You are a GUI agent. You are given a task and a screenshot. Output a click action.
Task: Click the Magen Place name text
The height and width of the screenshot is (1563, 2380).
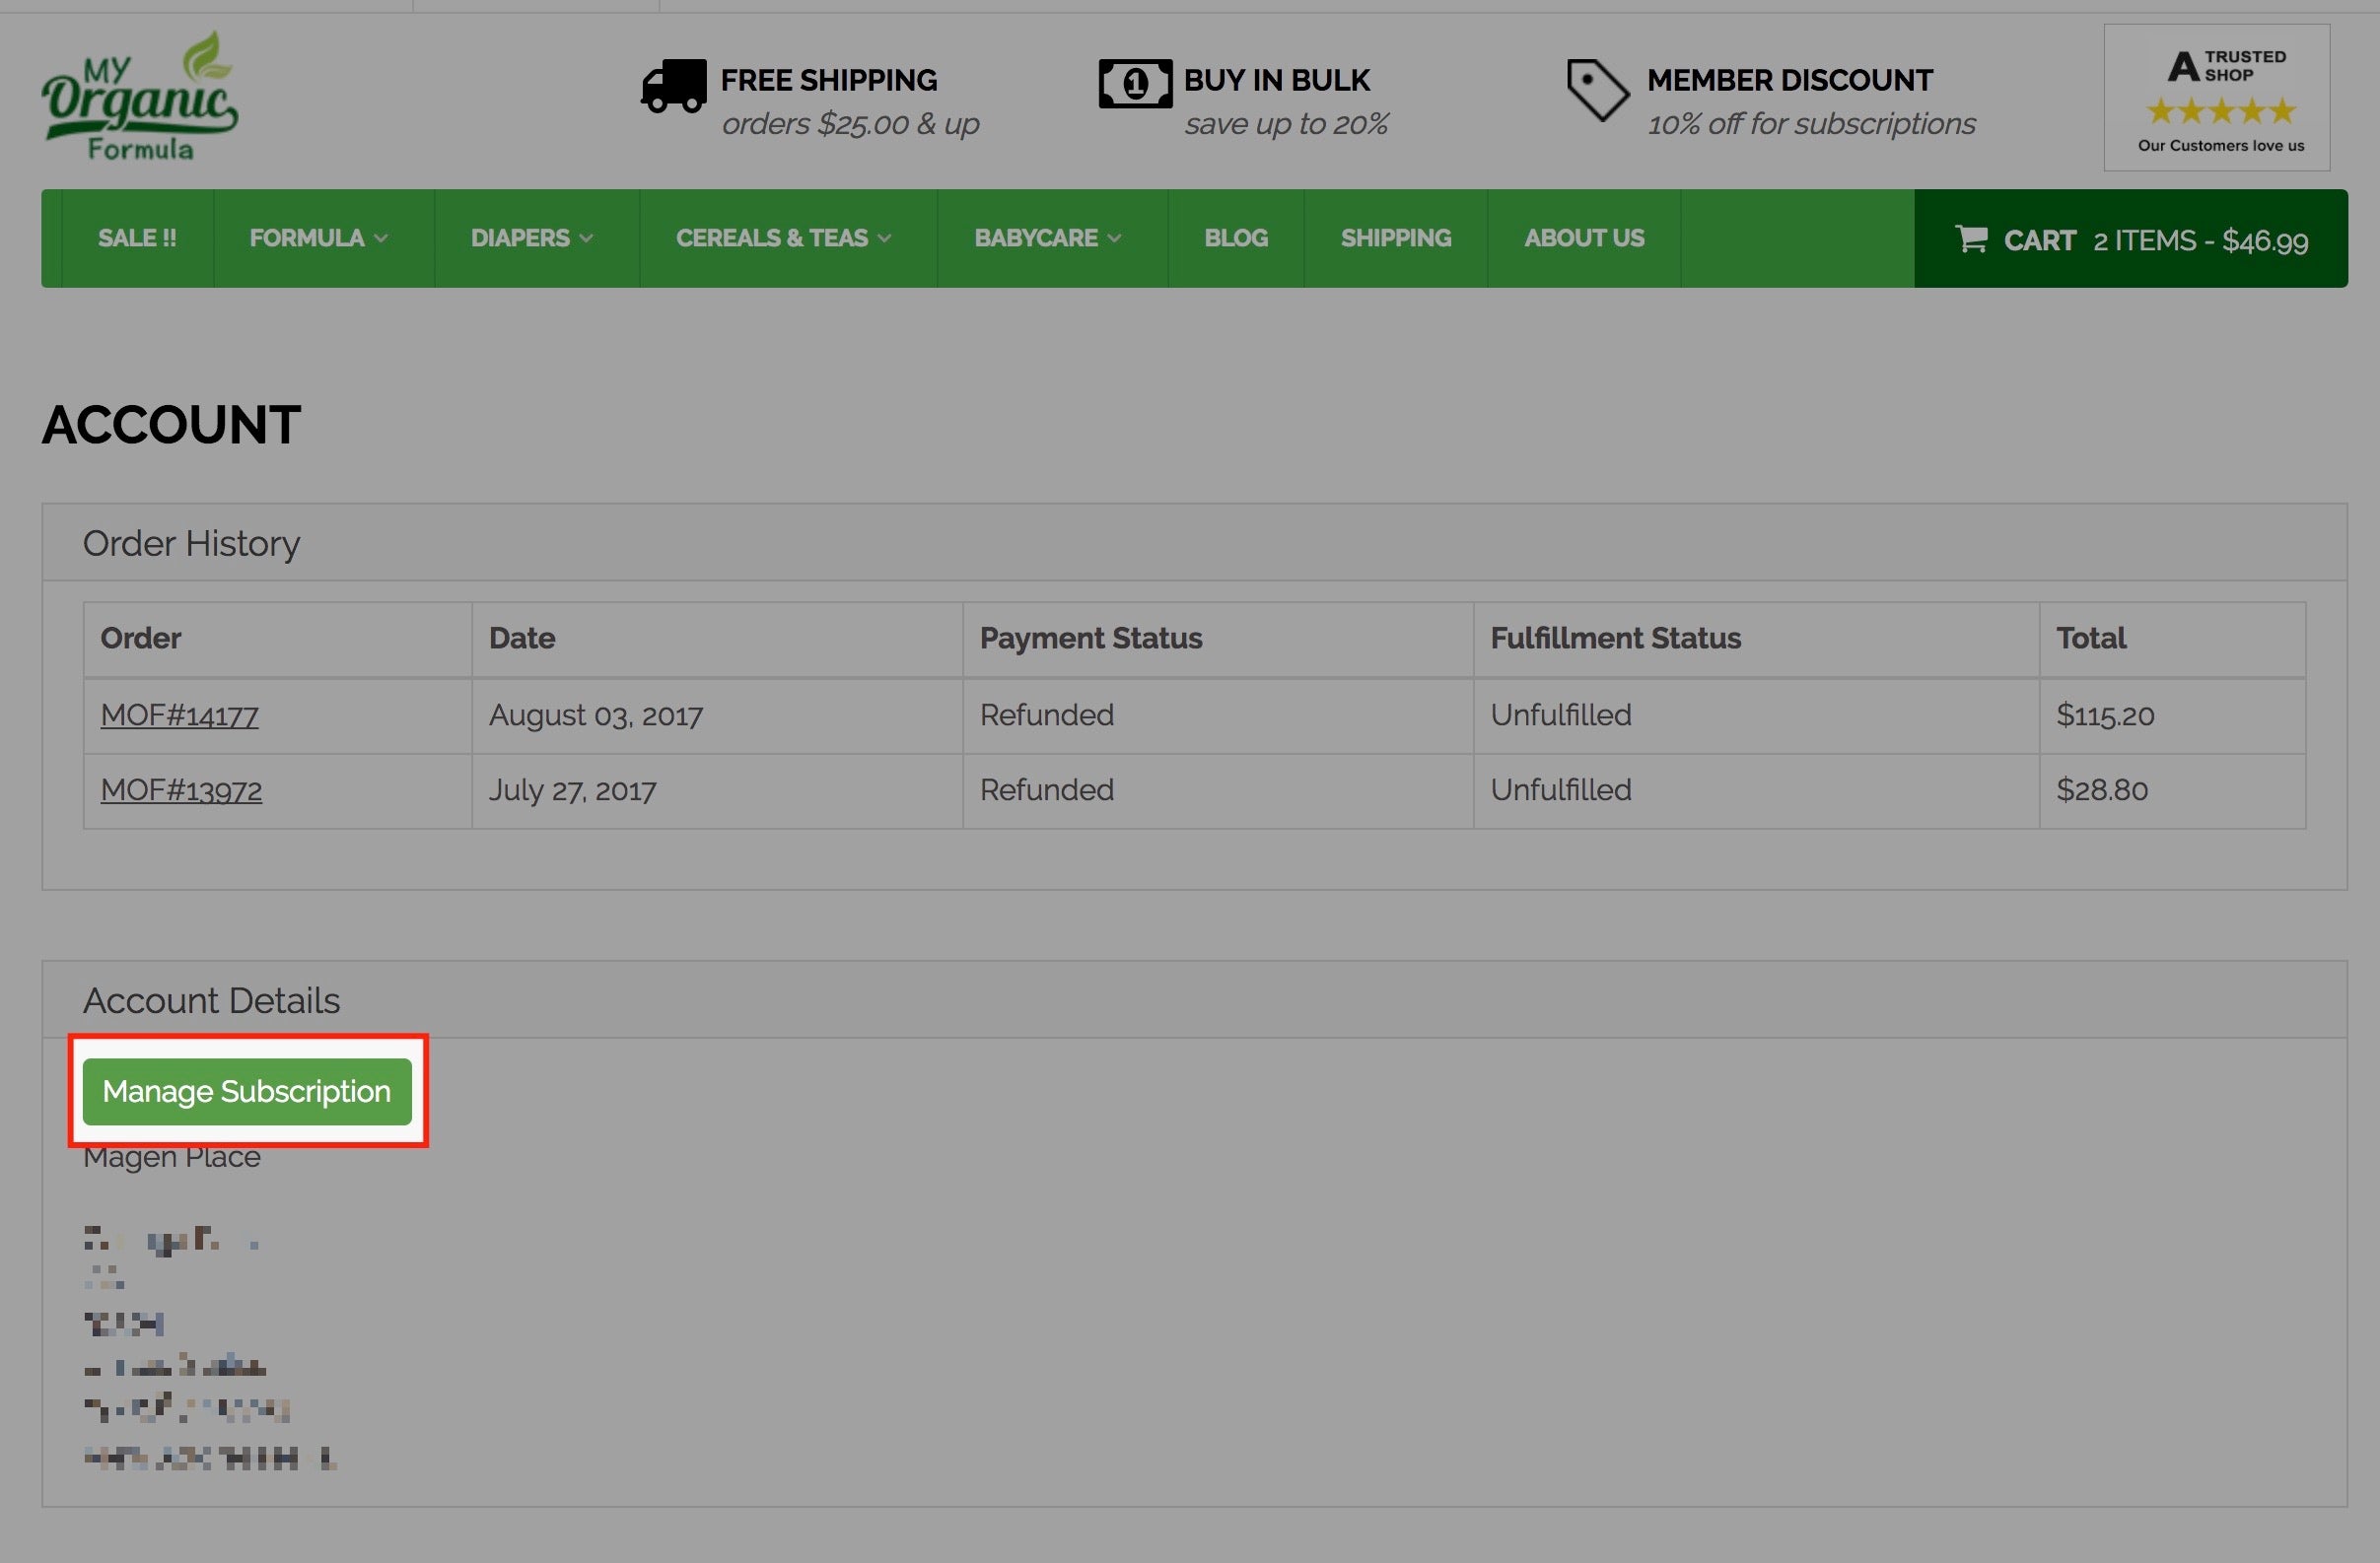click(172, 1157)
